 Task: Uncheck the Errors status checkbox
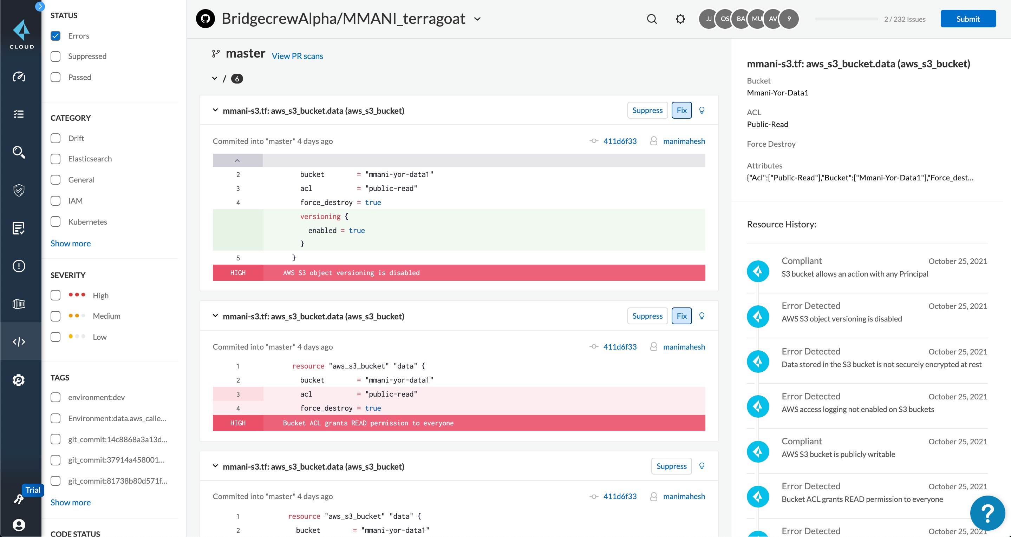(56, 36)
